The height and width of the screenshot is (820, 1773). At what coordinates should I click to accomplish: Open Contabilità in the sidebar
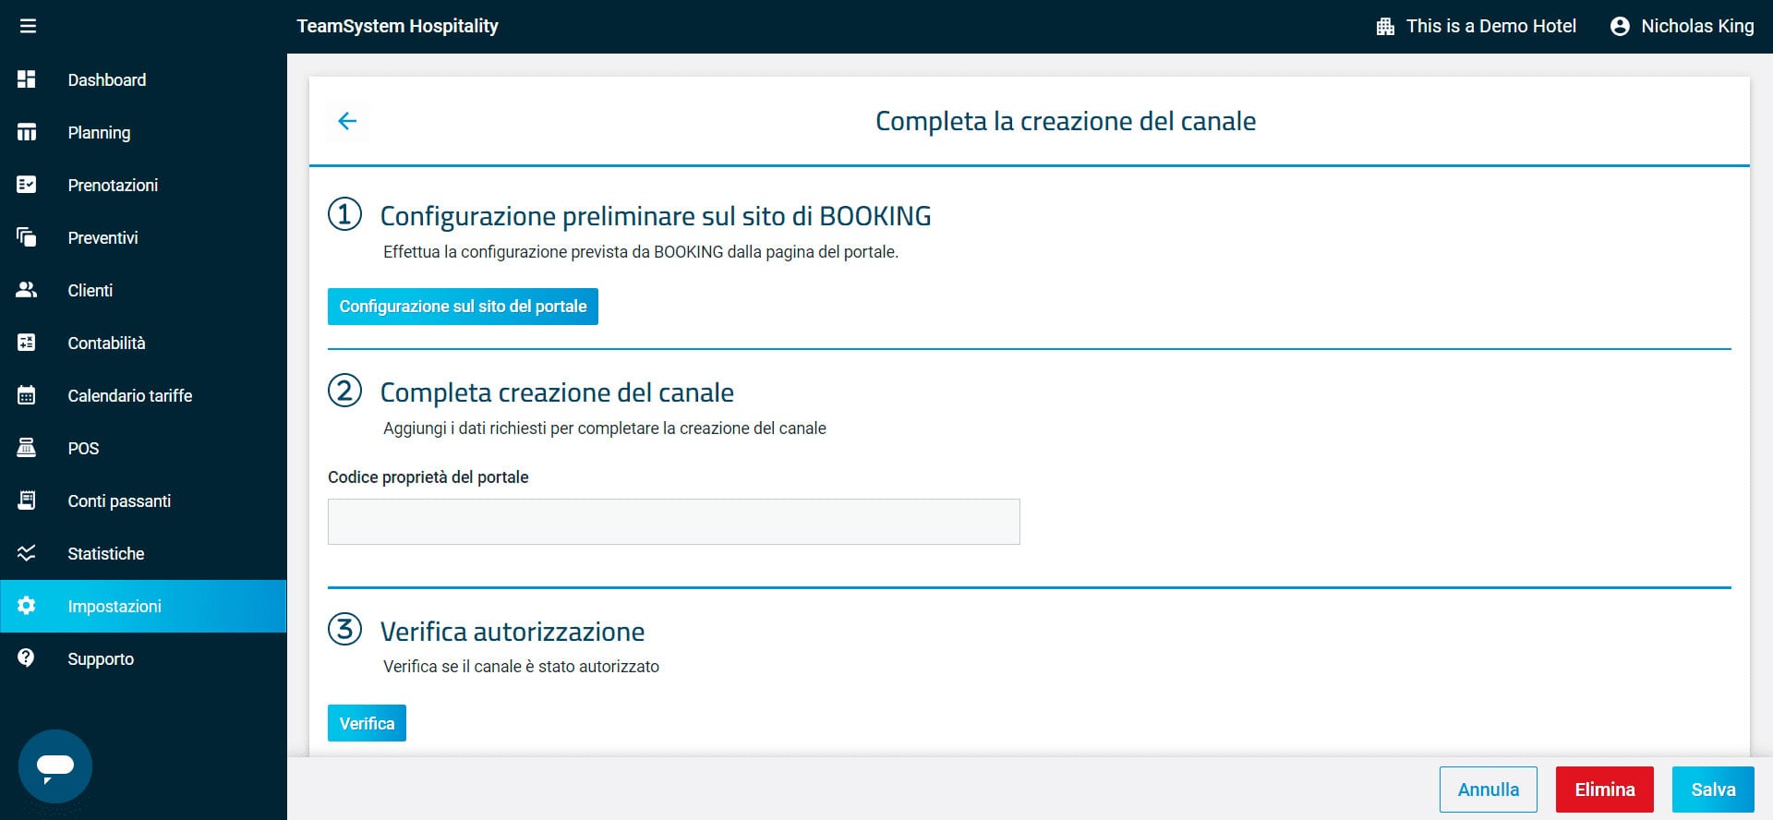[143, 343]
